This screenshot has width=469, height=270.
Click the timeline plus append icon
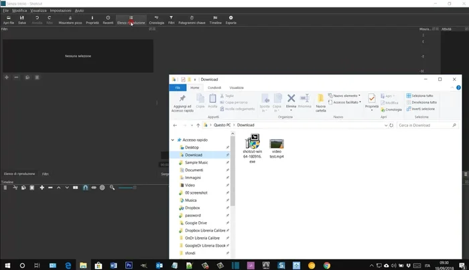(42, 188)
